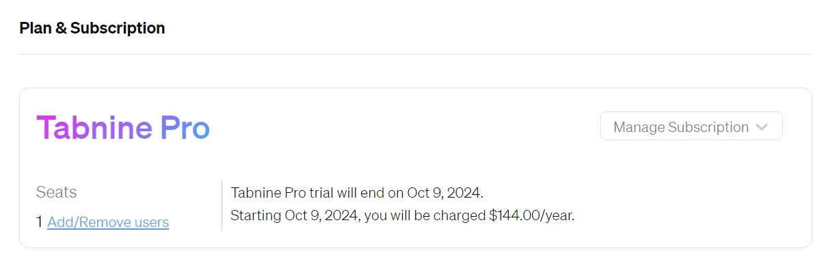
Task: Click the word Pro in the plan title
Action: tap(185, 129)
